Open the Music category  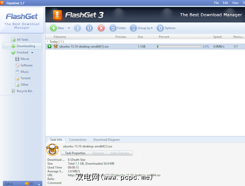tap(22, 72)
